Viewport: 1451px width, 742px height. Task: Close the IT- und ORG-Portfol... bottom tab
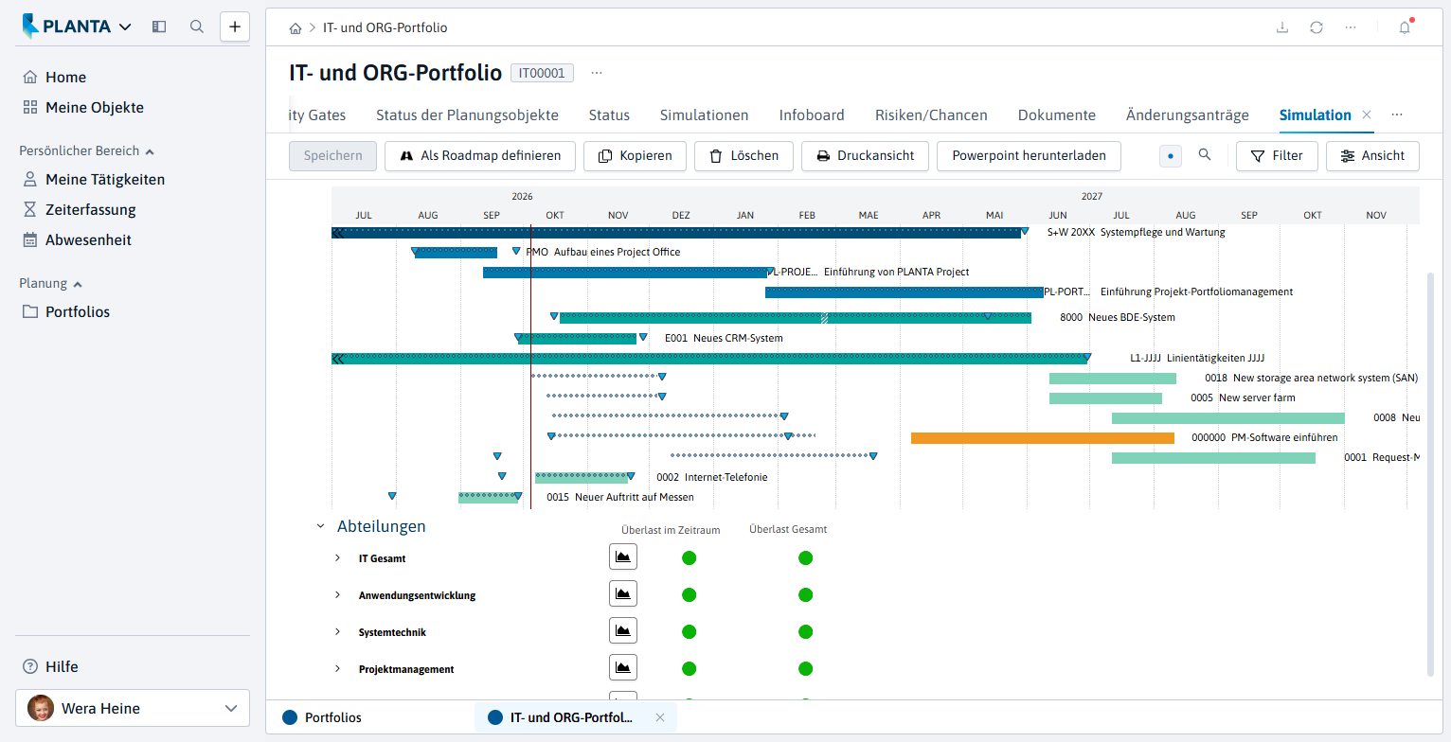(x=660, y=717)
